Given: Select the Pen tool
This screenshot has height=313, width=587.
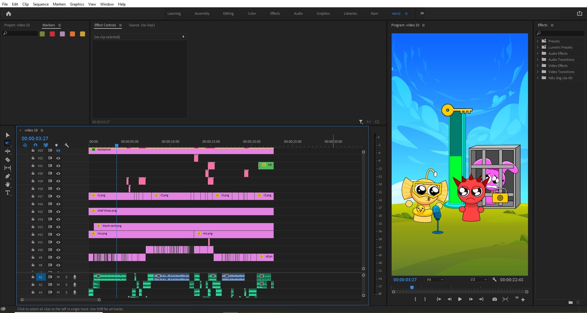Looking at the screenshot, I should click(8, 176).
